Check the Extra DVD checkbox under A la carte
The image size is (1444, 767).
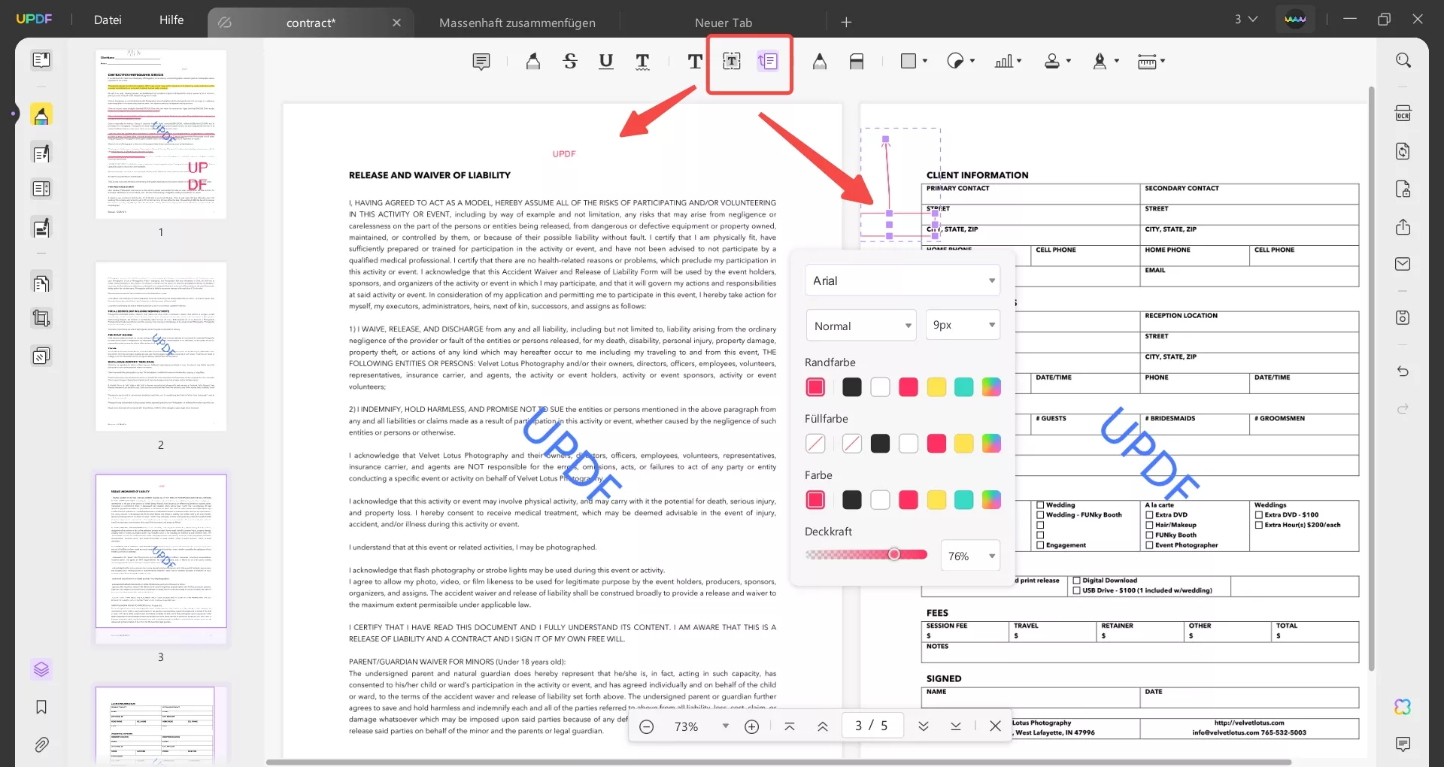pyautogui.click(x=1150, y=515)
